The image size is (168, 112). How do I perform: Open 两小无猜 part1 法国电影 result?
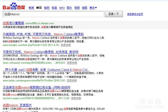coord(46,70)
